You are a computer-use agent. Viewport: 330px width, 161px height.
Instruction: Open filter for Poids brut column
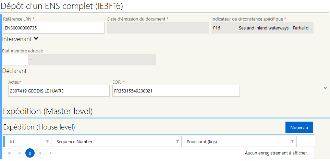[293, 141]
